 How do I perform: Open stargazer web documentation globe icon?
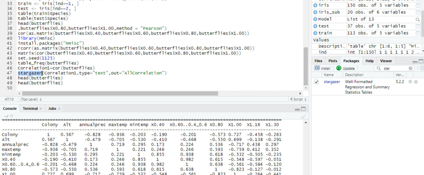[x=410, y=82]
